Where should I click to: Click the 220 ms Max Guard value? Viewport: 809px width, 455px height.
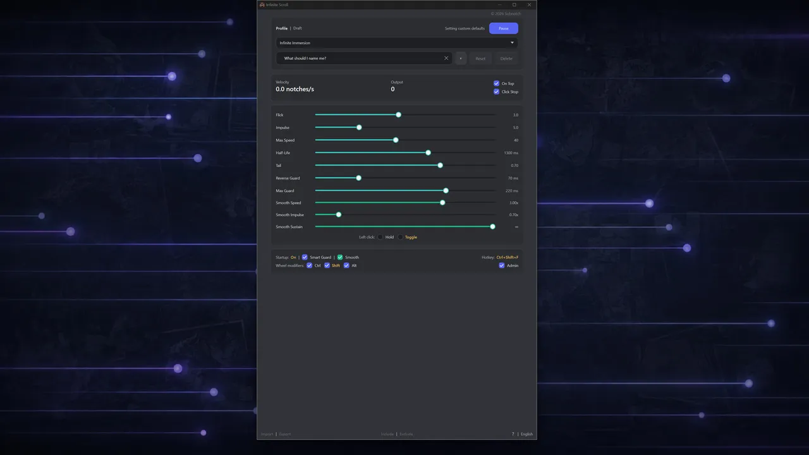512,191
